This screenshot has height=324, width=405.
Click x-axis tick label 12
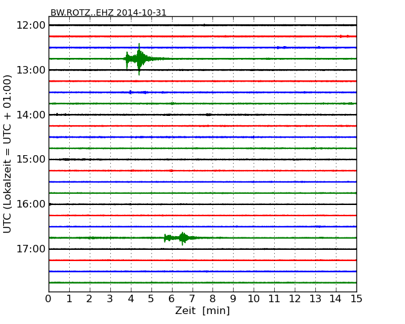tap(295, 299)
